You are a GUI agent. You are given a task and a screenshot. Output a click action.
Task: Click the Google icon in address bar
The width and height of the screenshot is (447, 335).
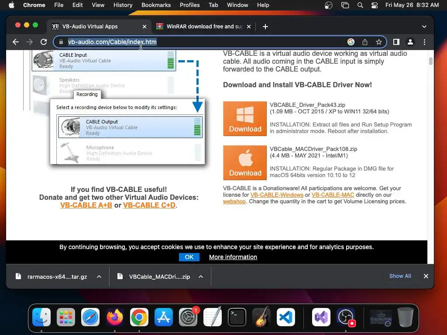(351, 42)
